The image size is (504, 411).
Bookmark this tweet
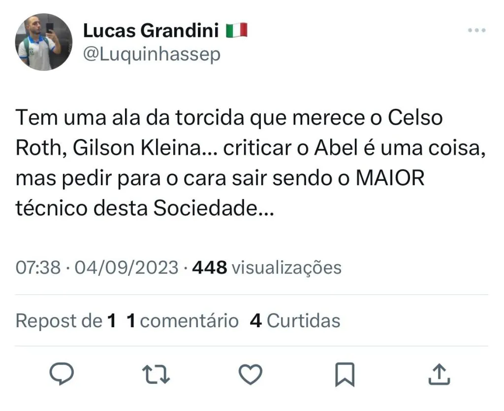click(345, 375)
